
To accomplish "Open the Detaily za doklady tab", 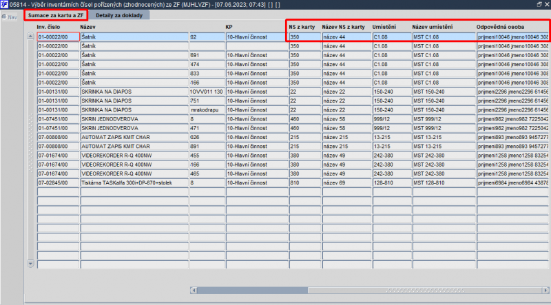I will pos(119,15).
